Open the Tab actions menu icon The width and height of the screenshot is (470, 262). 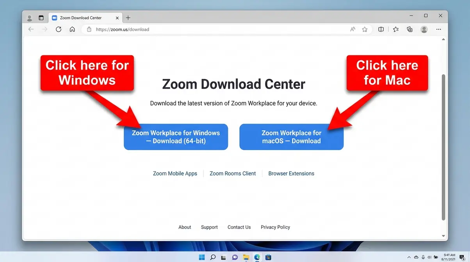click(x=41, y=18)
